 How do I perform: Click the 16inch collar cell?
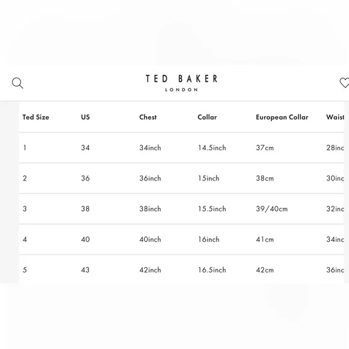point(209,239)
